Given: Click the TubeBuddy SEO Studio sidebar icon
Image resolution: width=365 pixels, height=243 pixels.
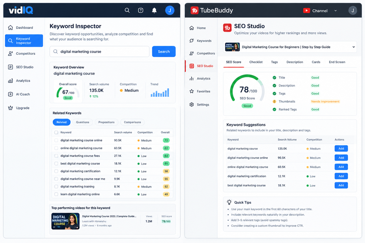Looking at the screenshot, I should click(x=191, y=66).
